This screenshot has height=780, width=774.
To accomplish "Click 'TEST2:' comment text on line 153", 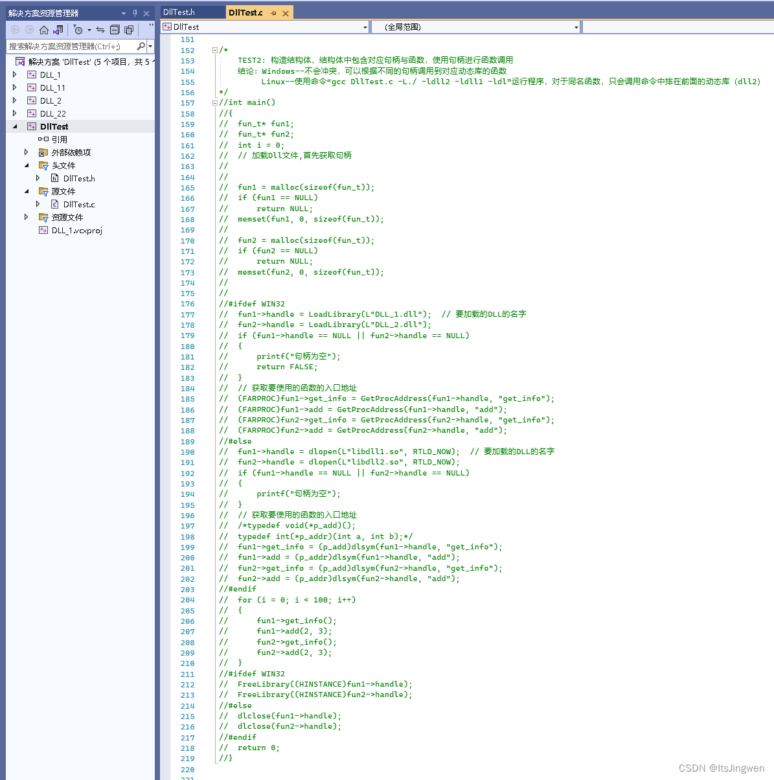I will coord(251,60).
